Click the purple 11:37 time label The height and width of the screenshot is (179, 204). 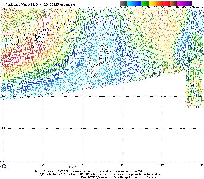(x=72, y=167)
